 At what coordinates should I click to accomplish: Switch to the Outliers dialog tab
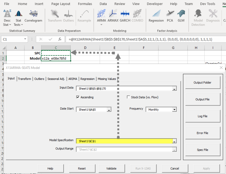(x=39, y=79)
